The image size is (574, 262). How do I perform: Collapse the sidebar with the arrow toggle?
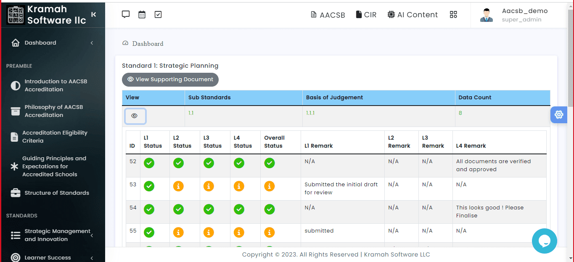pos(93,15)
